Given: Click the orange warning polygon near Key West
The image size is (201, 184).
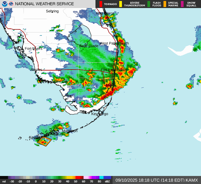Looking at the screenshot, I should (x=44, y=142).
